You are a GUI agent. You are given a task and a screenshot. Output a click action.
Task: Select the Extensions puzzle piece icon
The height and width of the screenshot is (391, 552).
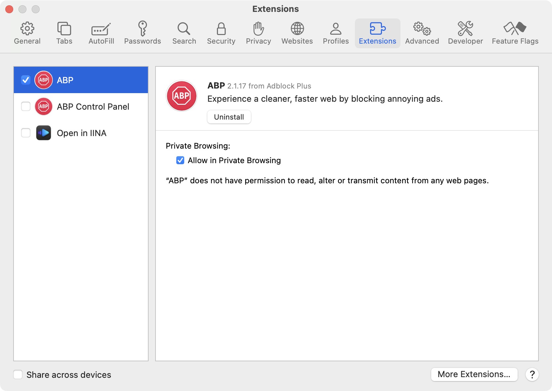tap(377, 29)
